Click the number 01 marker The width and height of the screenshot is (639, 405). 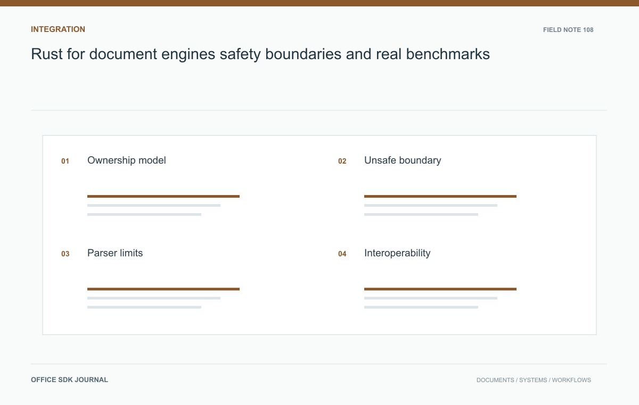pyautogui.click(x=65, y=161)
